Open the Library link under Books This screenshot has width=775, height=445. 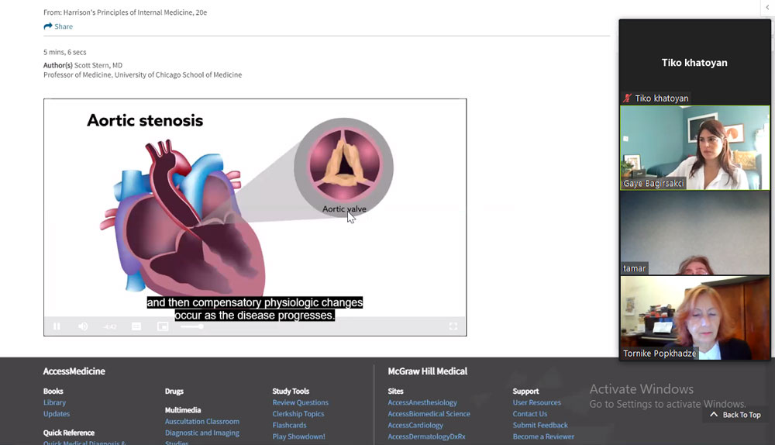click(54, 402)
